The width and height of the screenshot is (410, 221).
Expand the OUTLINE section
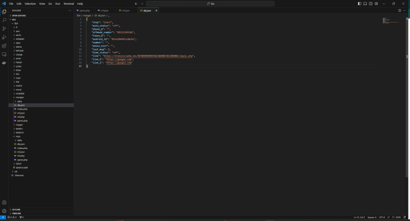[x=16, y=209]
